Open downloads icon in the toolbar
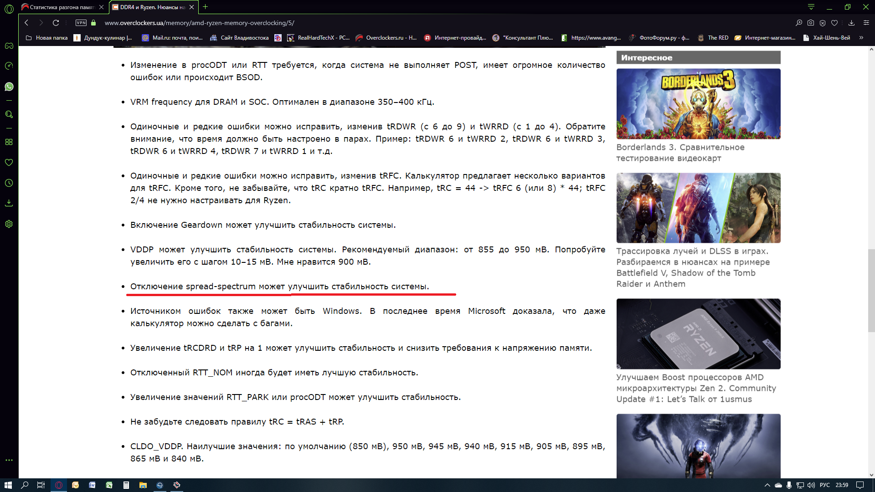Screen dimensions: 875x492 (x=851, y=23)
